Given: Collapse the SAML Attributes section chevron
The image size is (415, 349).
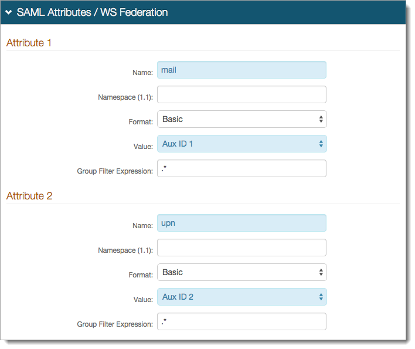Looking at the screenshot, I should [9, 12].
